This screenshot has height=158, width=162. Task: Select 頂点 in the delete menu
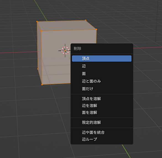(x=102, y=59)
